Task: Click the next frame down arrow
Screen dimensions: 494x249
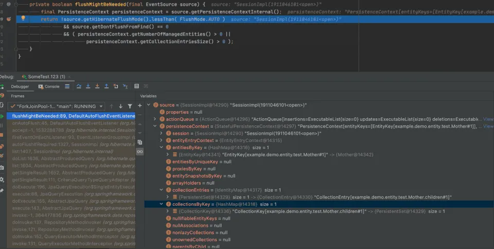Action: click(x=120, y=106)
